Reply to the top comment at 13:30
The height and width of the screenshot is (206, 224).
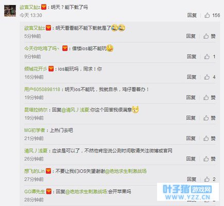[192, 15]
